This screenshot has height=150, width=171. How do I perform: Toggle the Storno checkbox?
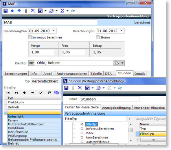[98, 37]
